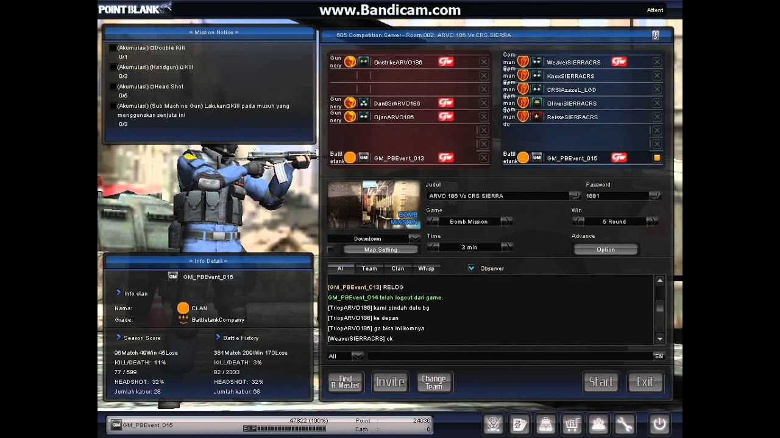Click the Exit button
The image size is (780, 438).
coord(645,382)
